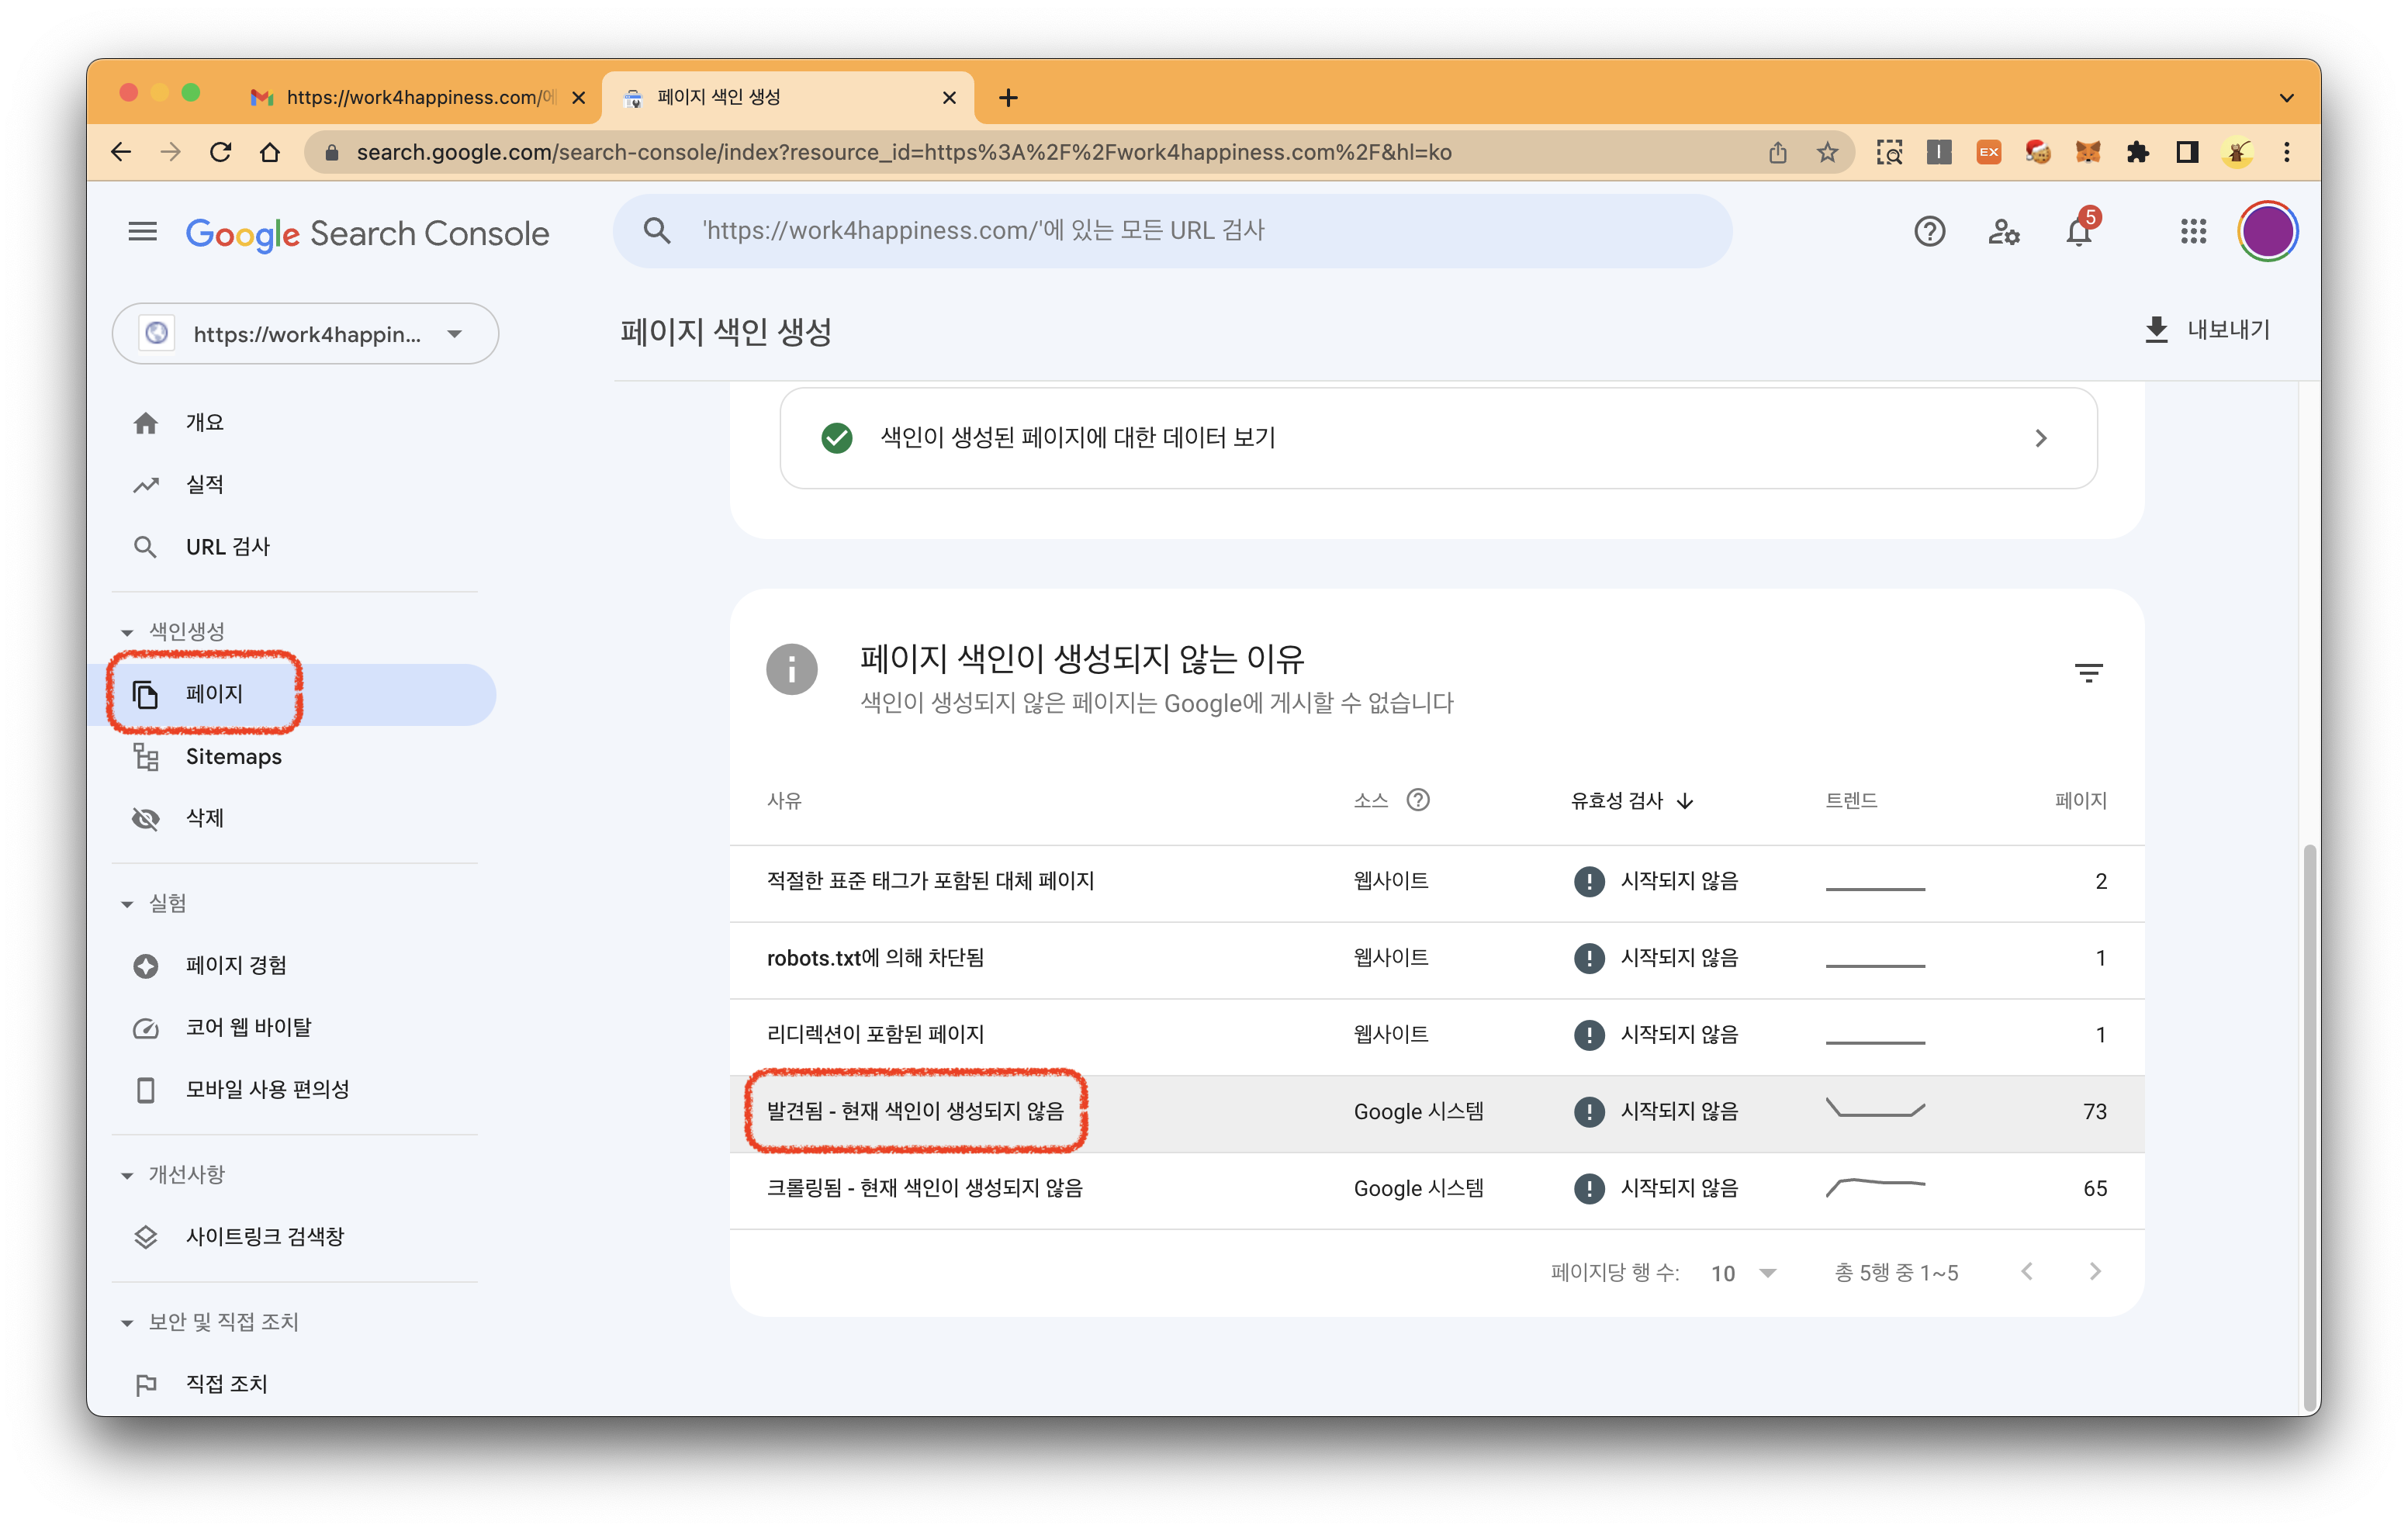
Task: Select Sitemaps in the sidebar menu
Action: pos(233,757)
